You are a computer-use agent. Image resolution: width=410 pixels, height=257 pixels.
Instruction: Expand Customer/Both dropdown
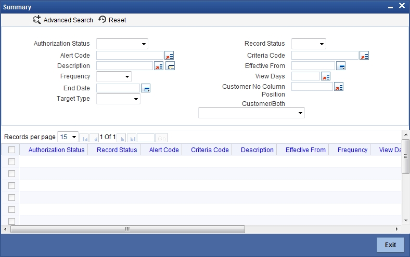pos(251,113)
